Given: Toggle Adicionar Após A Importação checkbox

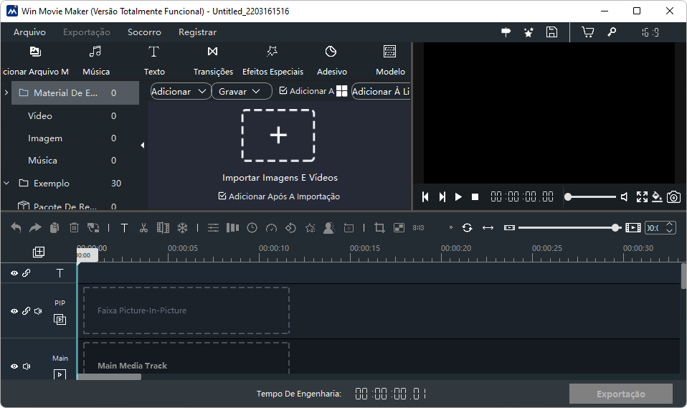Looking at the screenshot, I should 222,196.
